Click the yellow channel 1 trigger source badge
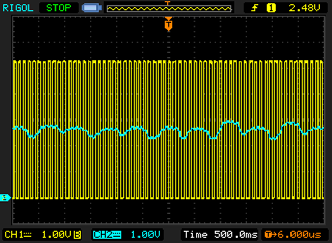The height and width of the screenshot is (243, 332). (x=271, y=8)
